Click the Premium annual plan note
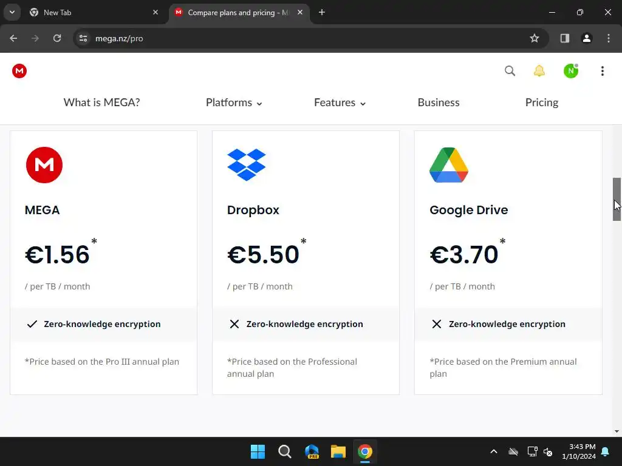Image resolution: width=622 pixels, height=466 pixels. click(x=503, y=368)
